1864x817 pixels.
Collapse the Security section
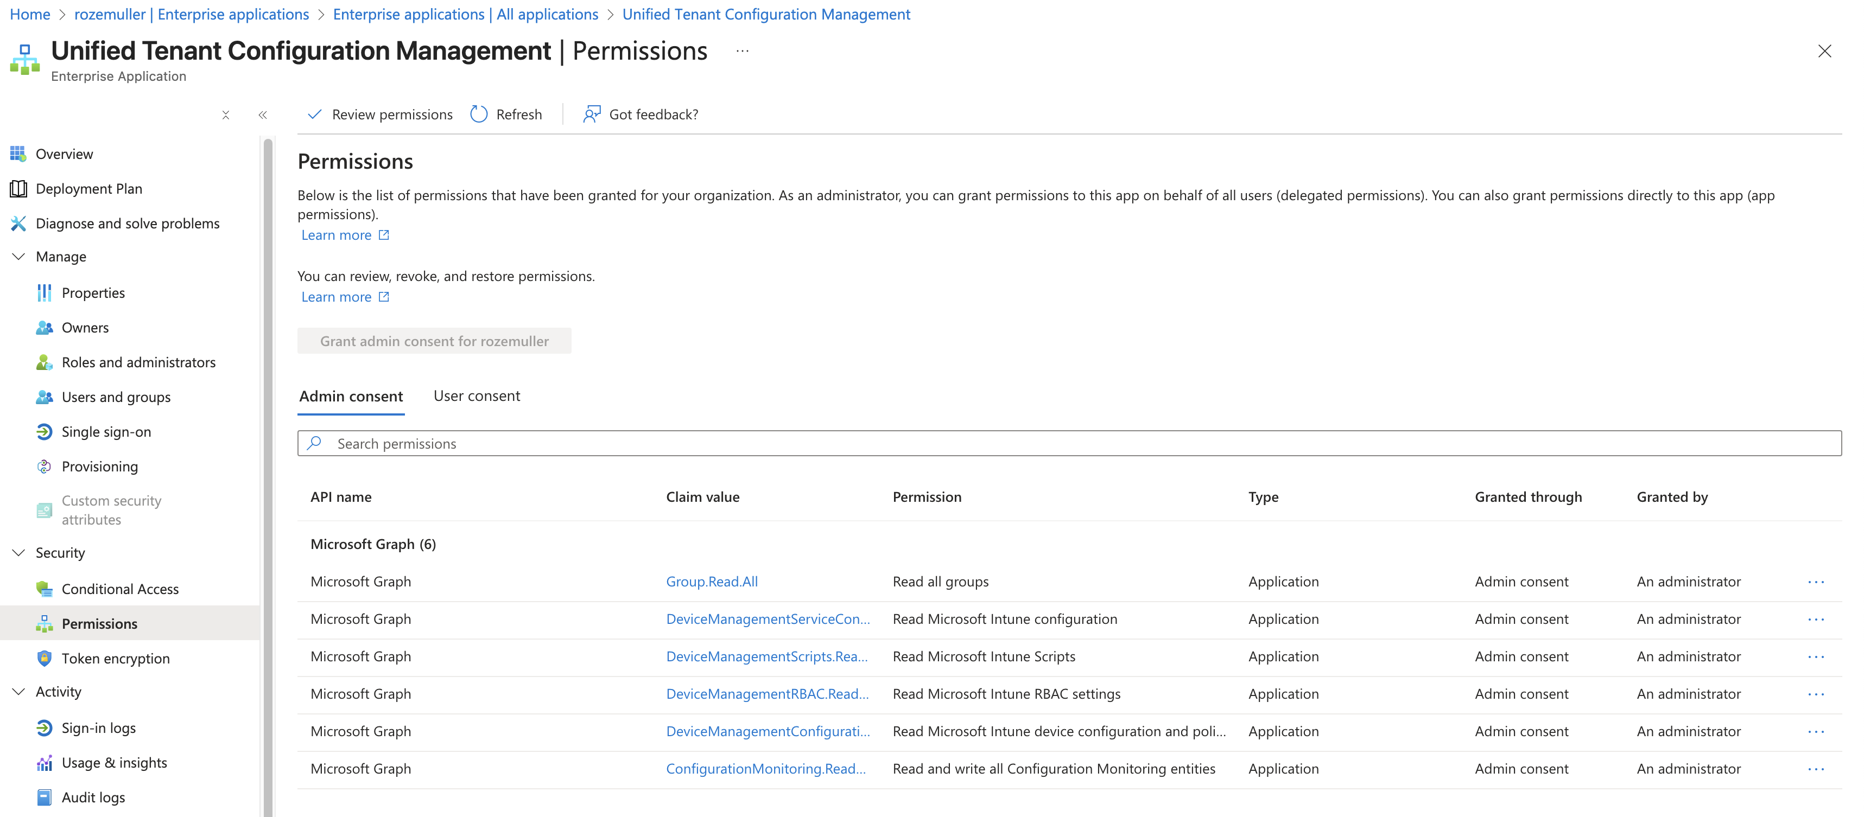tap(19, 553)
